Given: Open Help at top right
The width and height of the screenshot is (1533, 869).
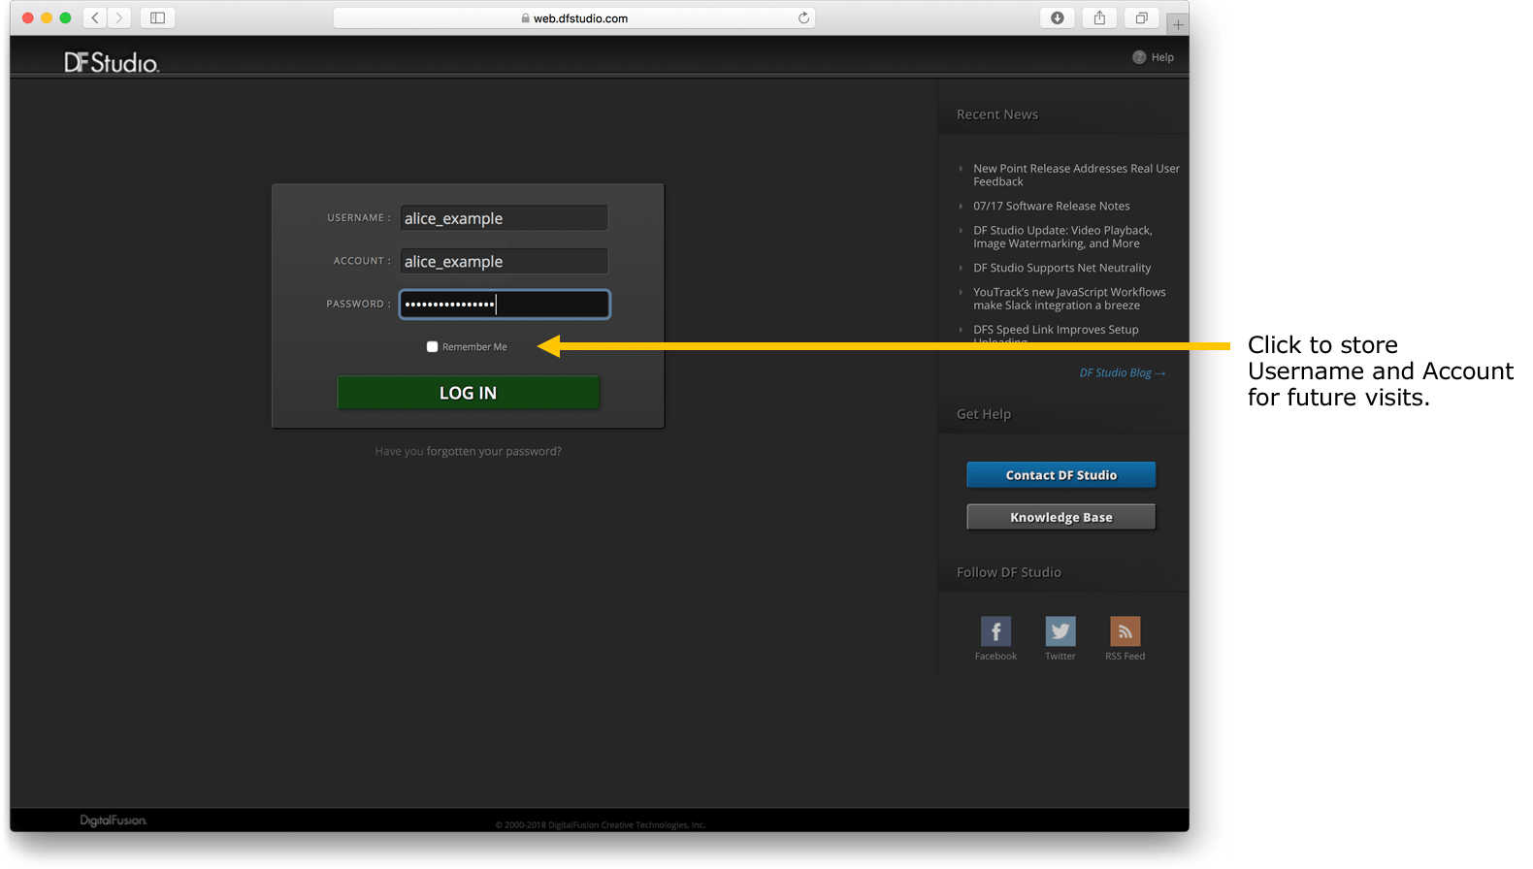Looking at the screenshot, I should click(x=1153, y=57).
